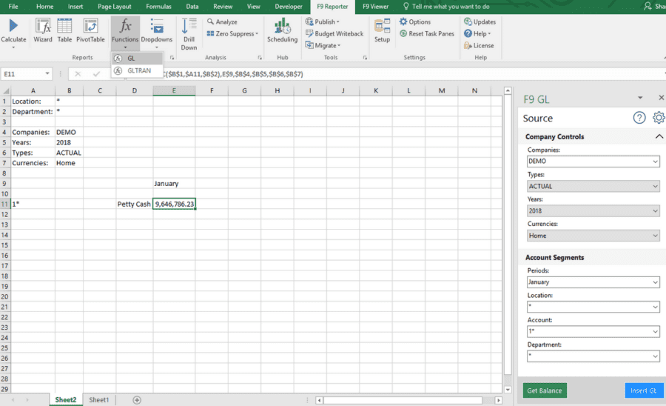Cancel formula entry with the X icon
Screen dimensions: 666x406
coord(78,74)
